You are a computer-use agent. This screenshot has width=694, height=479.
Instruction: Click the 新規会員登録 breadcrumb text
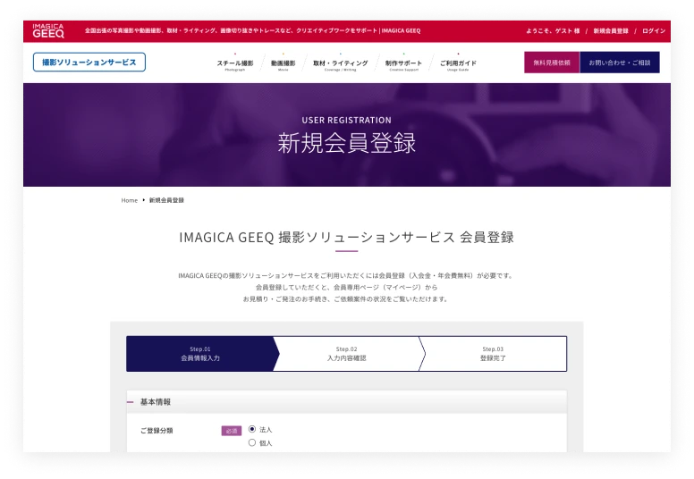tap(166, 200)
